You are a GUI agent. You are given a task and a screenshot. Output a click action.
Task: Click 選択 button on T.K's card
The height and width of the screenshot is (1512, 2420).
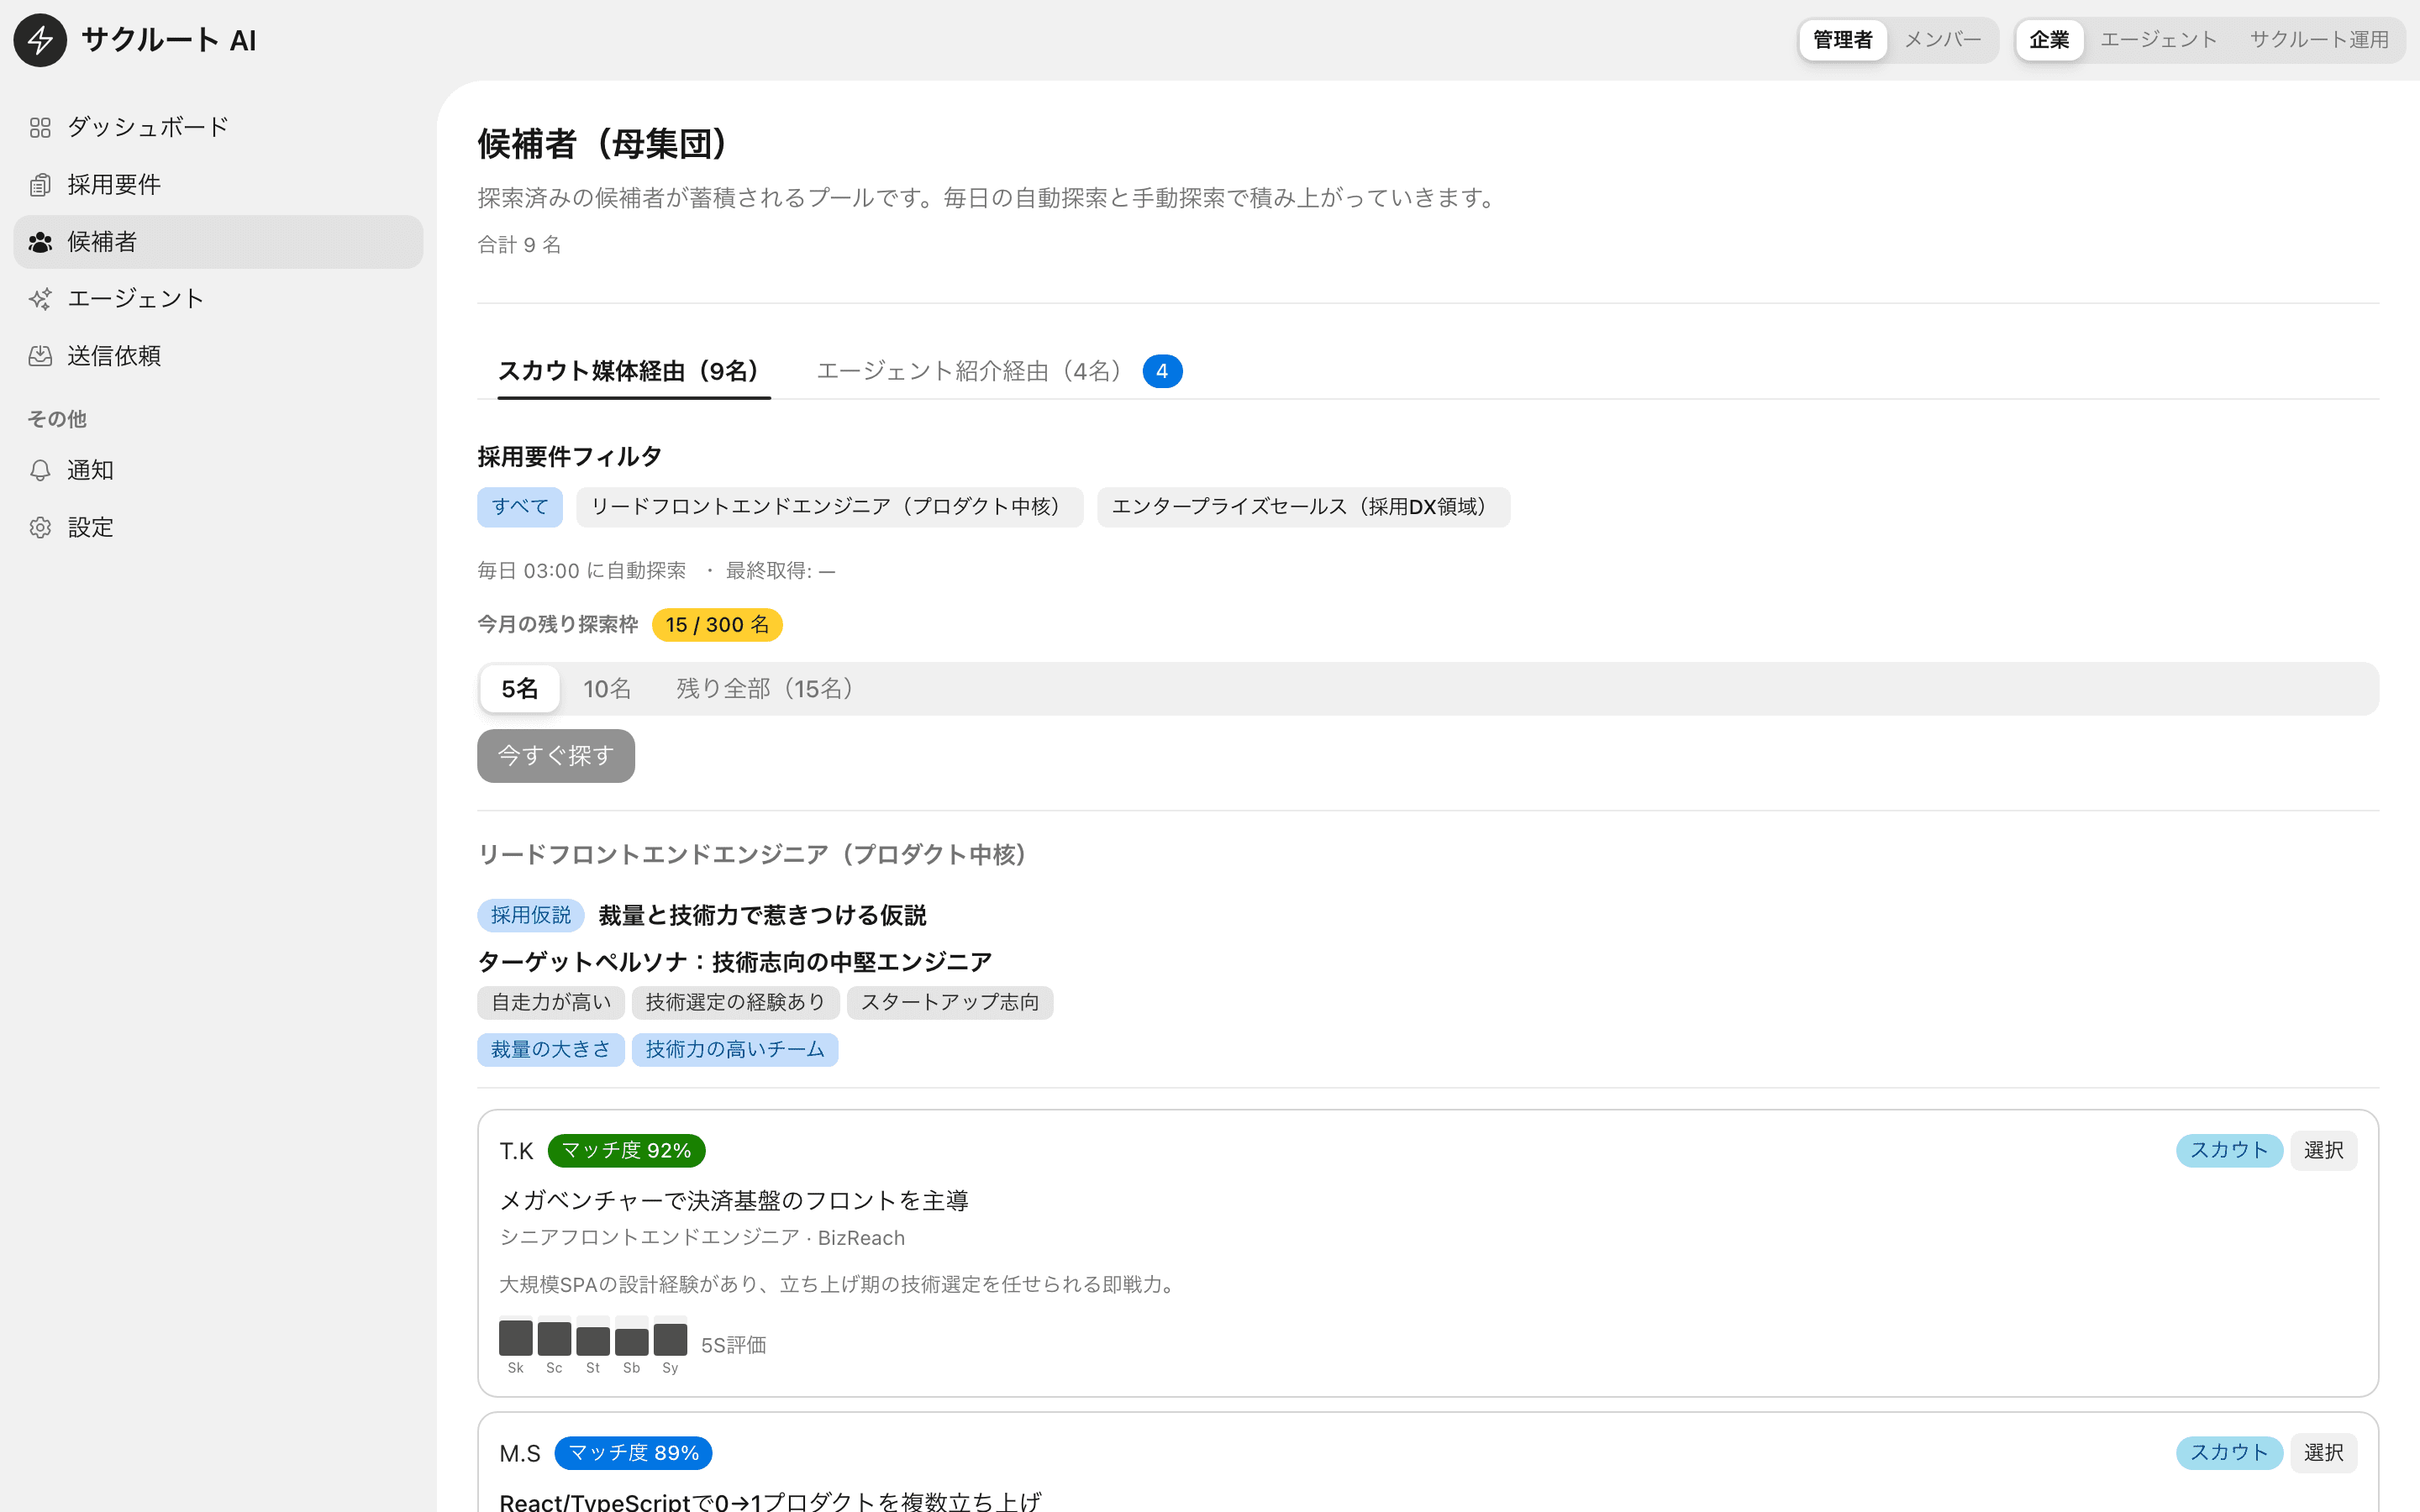coord(2324,1150)
